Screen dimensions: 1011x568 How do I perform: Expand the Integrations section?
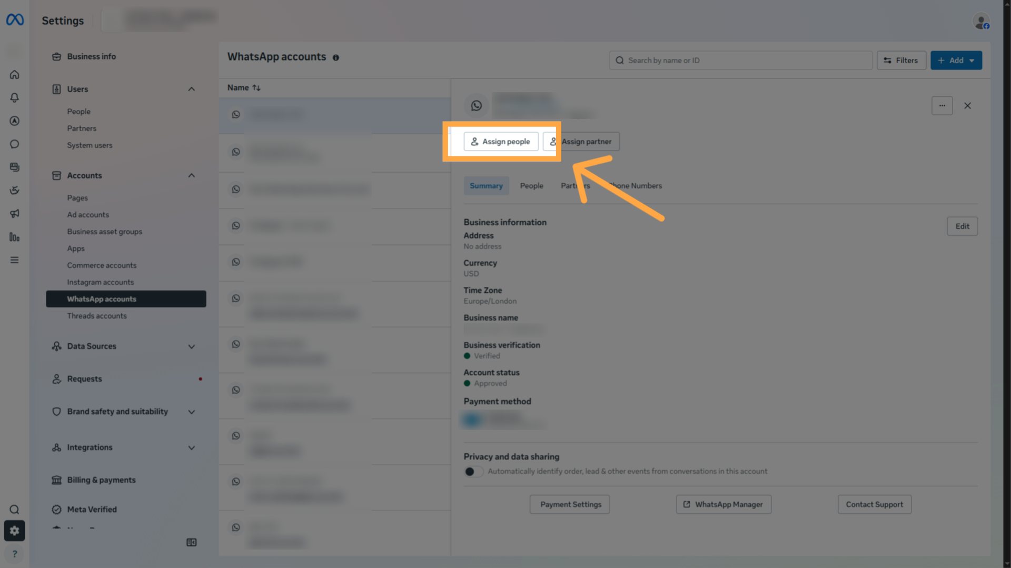tap(192, 448)
